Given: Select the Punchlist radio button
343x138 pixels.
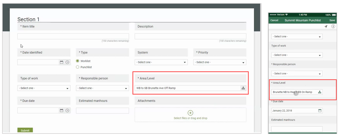Looking at the screenshot, I should pyautogui.click(x=78, y=67).
